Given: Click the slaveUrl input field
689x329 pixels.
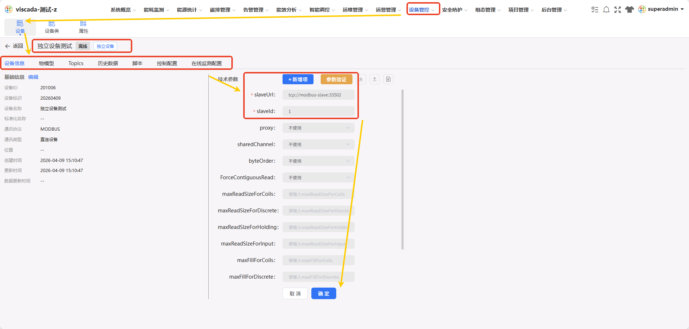Looking at the screenshot, I should coord(318,95).
